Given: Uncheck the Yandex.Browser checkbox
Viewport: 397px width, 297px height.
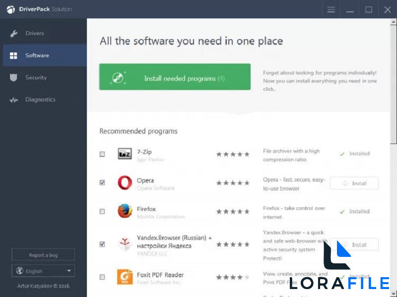Looking at the screenshot, I should (x=102, y=244).
